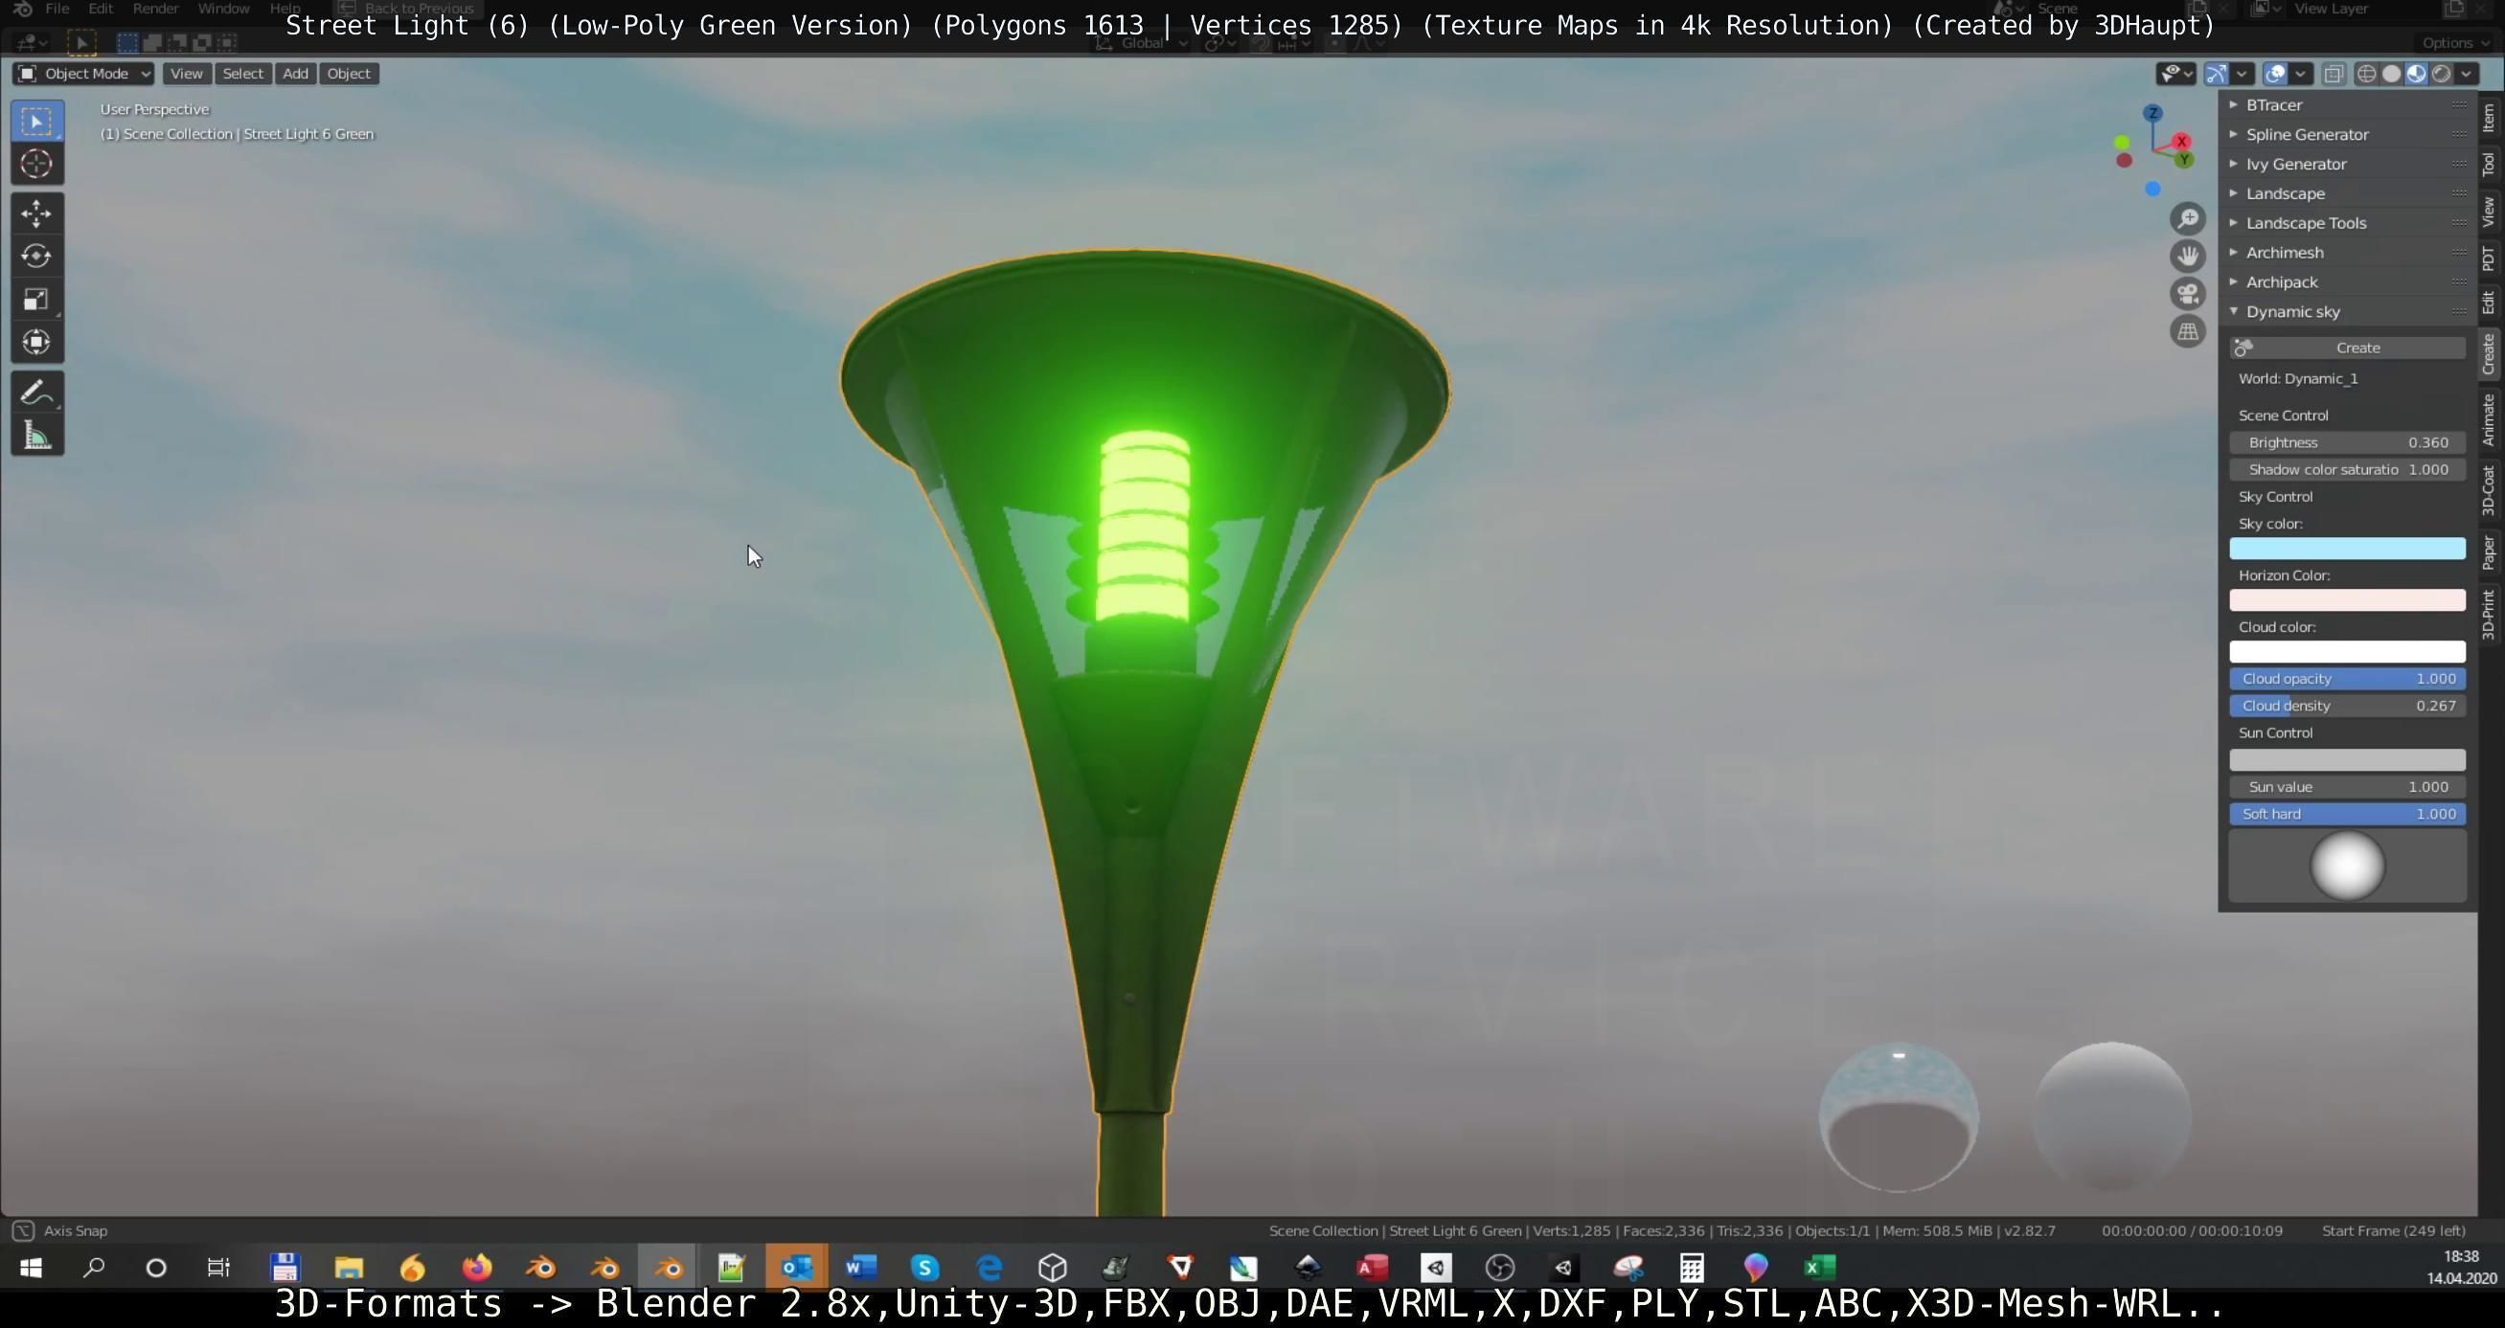Pick the Scale tool

[37, 300]
